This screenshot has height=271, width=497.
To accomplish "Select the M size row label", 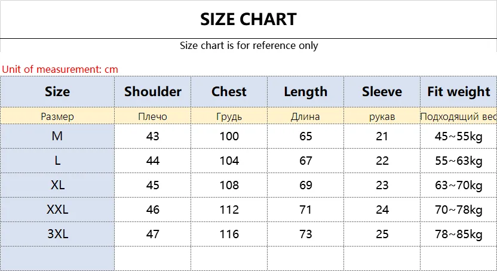I will pyautogui.click(x=57, y=136).
